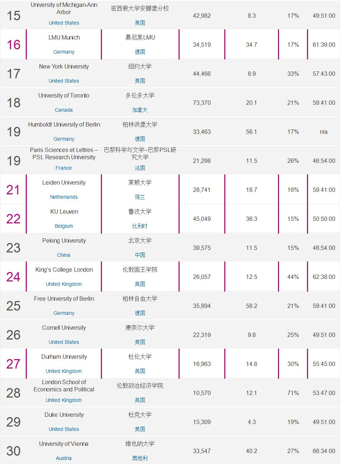
Task: Open the France country link
Action: [x=64, y=168]
